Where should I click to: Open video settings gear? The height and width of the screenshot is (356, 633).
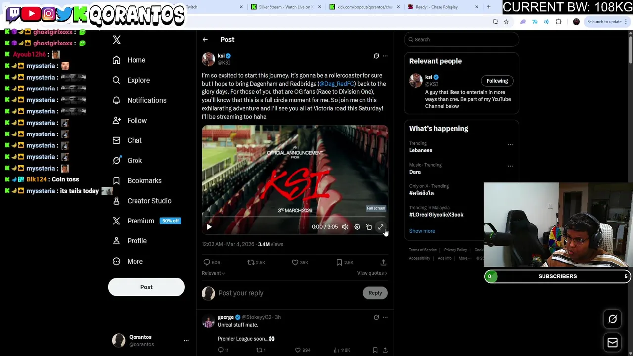coord(357,227)
